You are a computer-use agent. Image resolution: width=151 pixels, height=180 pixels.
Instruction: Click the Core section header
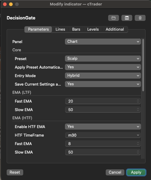point(17,50)
